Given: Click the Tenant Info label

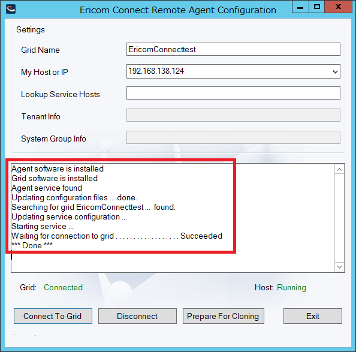Looking at the screenshot, I should pos(41,116).
